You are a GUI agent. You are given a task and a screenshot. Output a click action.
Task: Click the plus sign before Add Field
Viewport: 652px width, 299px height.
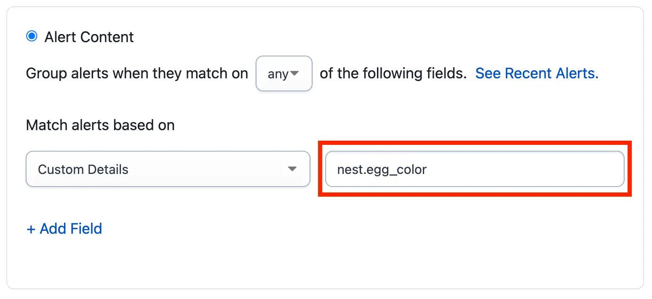[31, 229]
